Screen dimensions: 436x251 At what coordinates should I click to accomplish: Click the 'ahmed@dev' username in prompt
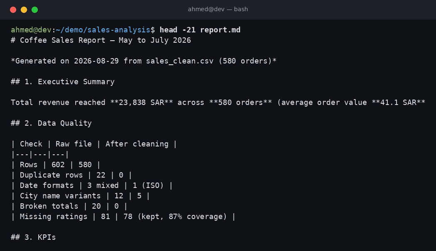tap(31, 30)
